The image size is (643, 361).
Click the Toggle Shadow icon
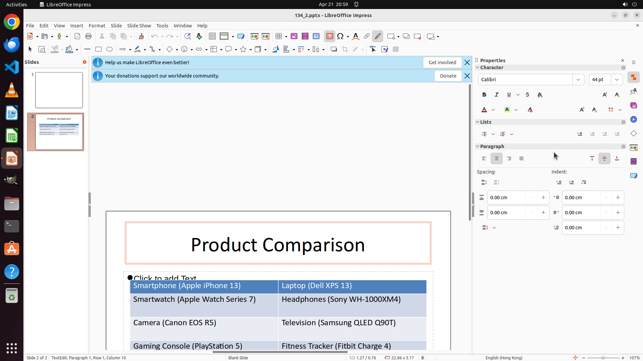[334, 49]
